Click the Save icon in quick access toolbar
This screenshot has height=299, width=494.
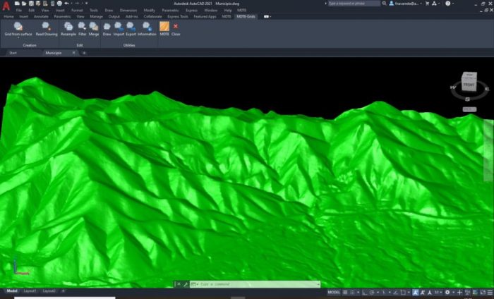tap(31, 4)
